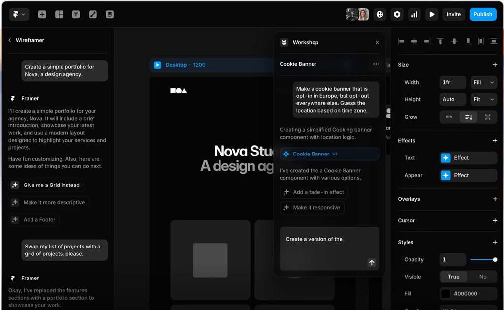
Task: Select the Text tool in the top toolbar
Action: (x=76, y=14)
